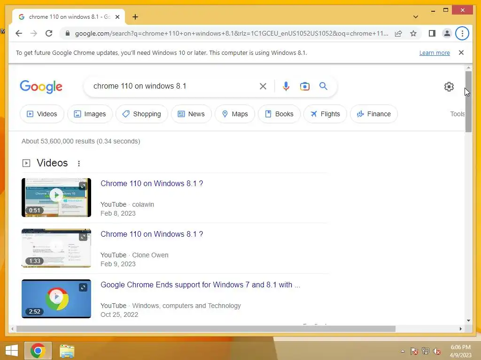Filter results by Images
The image size is (481, 360).
click(x=90, y=114)
